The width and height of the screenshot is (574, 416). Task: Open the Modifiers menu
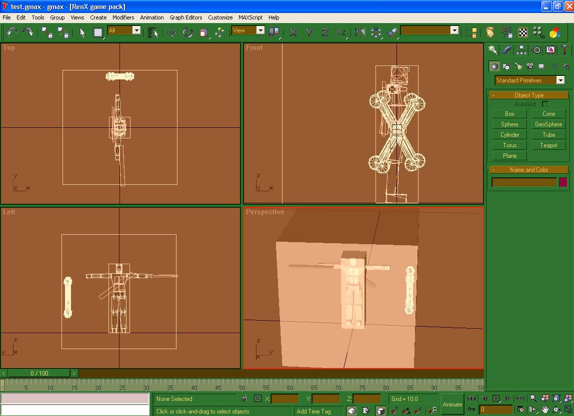123,17
